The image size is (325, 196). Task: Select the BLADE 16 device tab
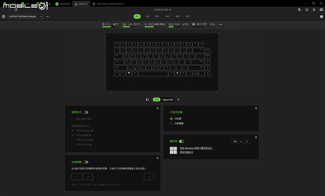tap(81, 4)
